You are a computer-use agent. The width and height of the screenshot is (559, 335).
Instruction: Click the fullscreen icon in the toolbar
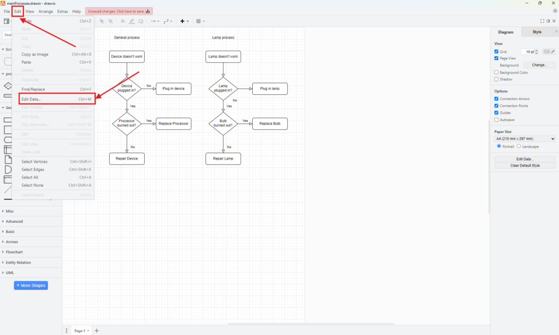coord(542,21)
